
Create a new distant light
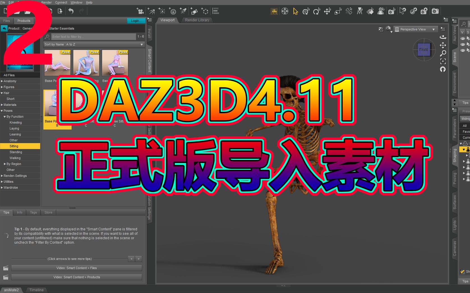click(x=151, y=11)
